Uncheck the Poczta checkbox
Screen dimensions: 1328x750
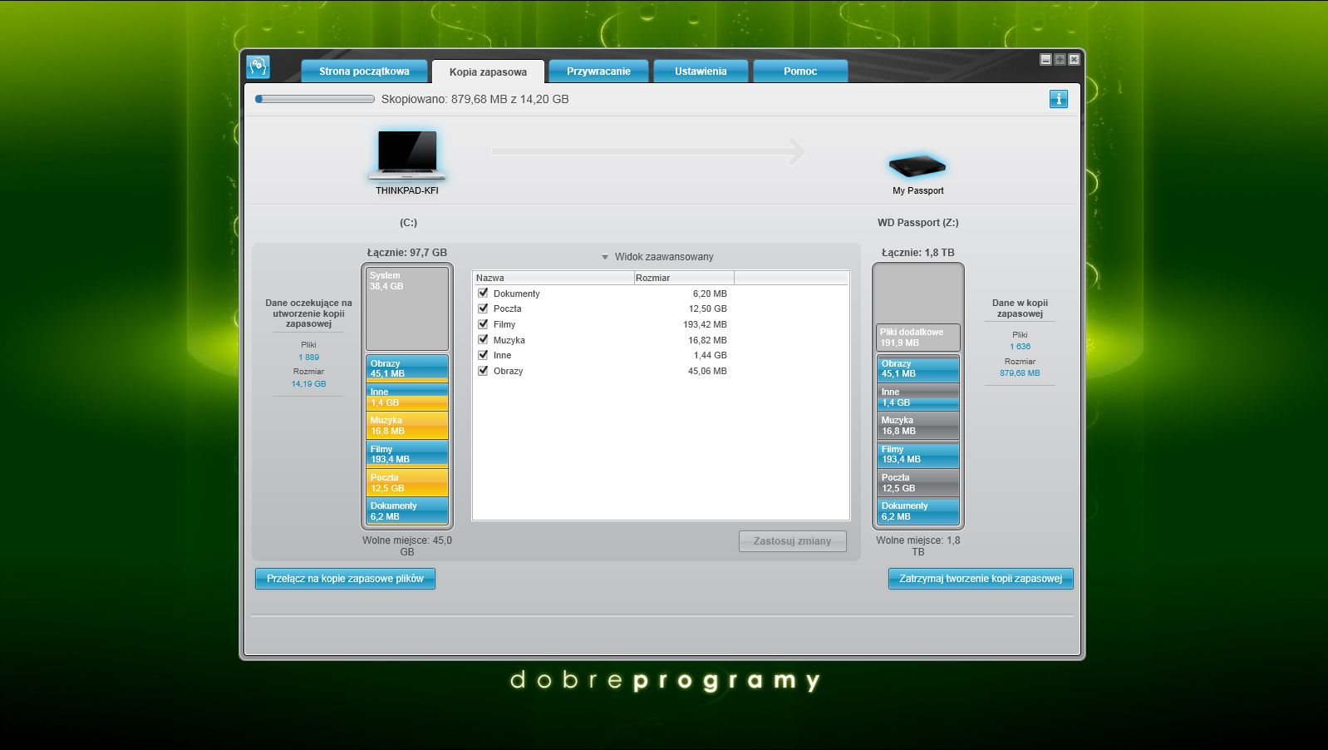point(483,308)
